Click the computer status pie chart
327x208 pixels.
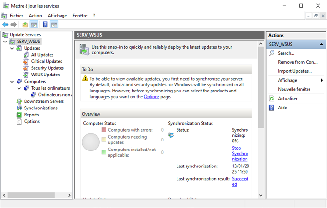pyautogui.click(x=91, y=142)
